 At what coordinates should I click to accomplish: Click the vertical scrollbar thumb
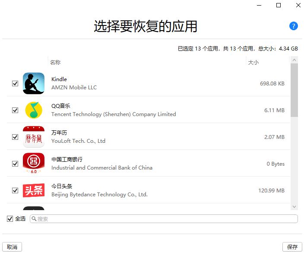click(x=294, y=90)
